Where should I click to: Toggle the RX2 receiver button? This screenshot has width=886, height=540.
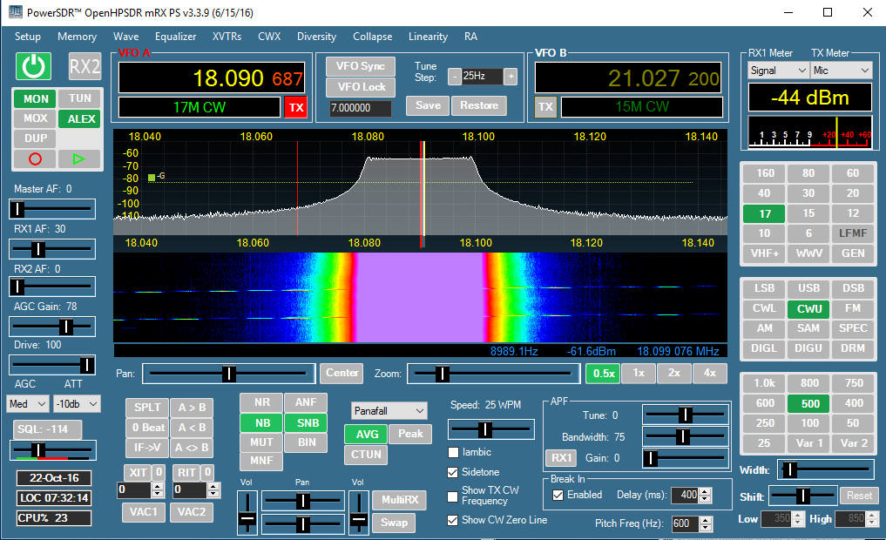coord(85,66)
